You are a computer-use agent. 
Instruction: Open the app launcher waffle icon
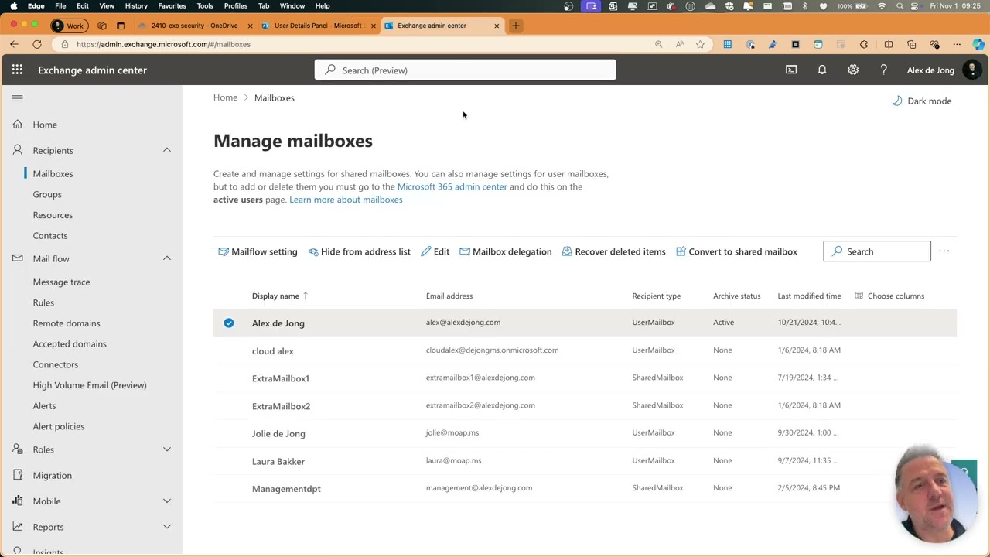pyautogui.click(x=17, y=70)
